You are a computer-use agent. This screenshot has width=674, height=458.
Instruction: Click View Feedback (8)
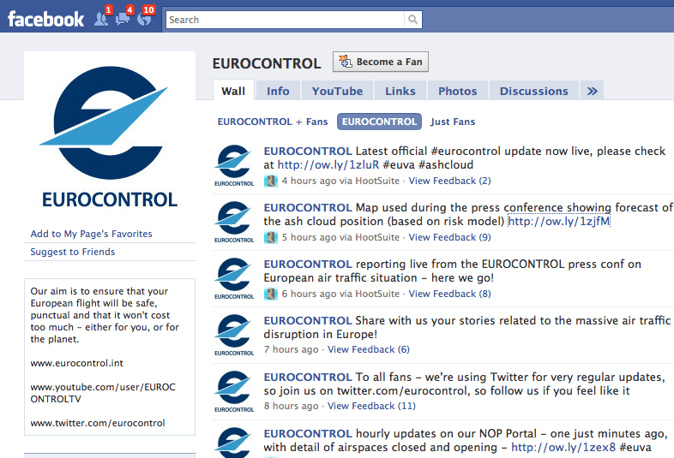pyautogui.click(x=449, y=294)
